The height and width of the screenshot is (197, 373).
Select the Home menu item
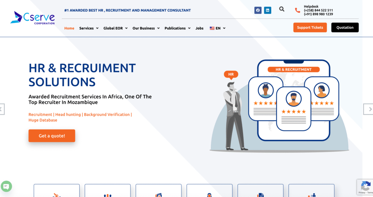[69, 28]
